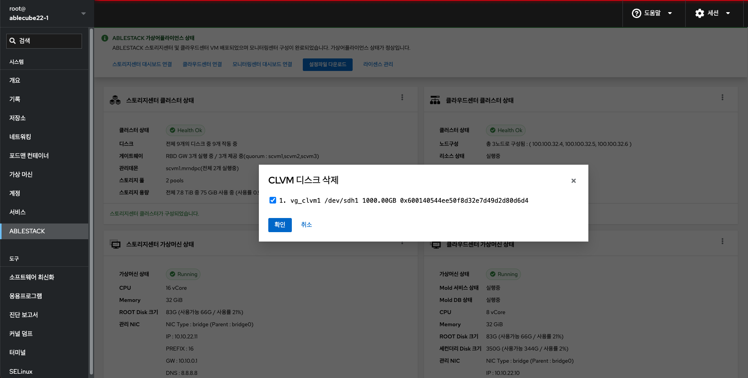Screen dimensions: 748x378
Task: Open 기록 logs page
Action: 44,99
